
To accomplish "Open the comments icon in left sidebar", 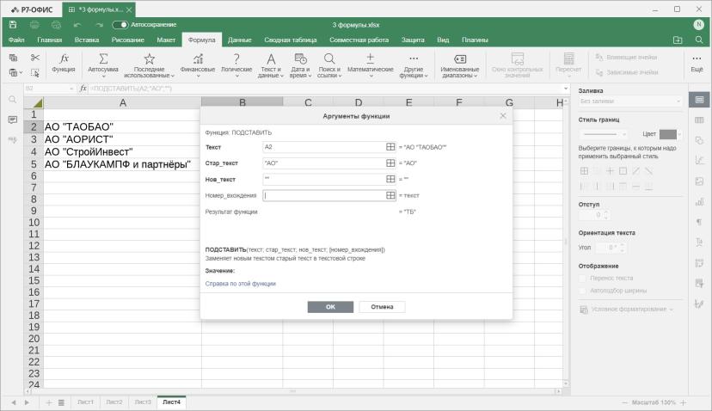I will tap(12, 120).
